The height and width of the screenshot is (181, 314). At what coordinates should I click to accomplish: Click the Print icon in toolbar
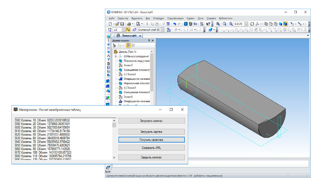point(129,24)
